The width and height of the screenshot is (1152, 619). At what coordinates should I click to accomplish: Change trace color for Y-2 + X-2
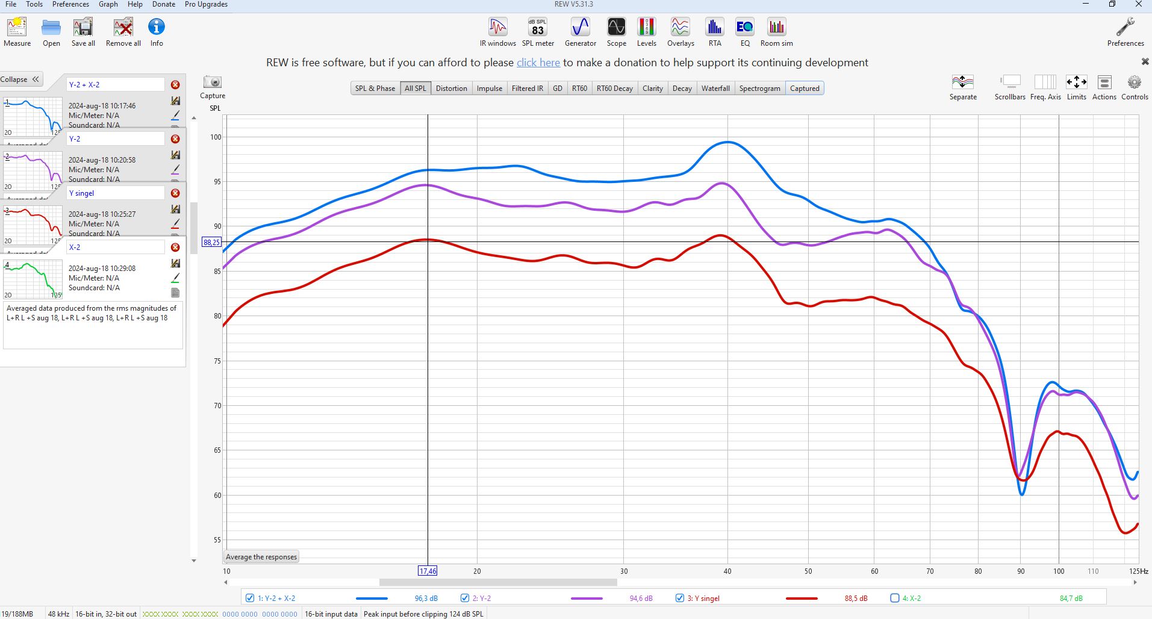pos(175,116)
